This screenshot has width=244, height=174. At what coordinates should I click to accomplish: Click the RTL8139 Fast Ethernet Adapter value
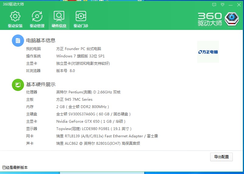point(107,136)
